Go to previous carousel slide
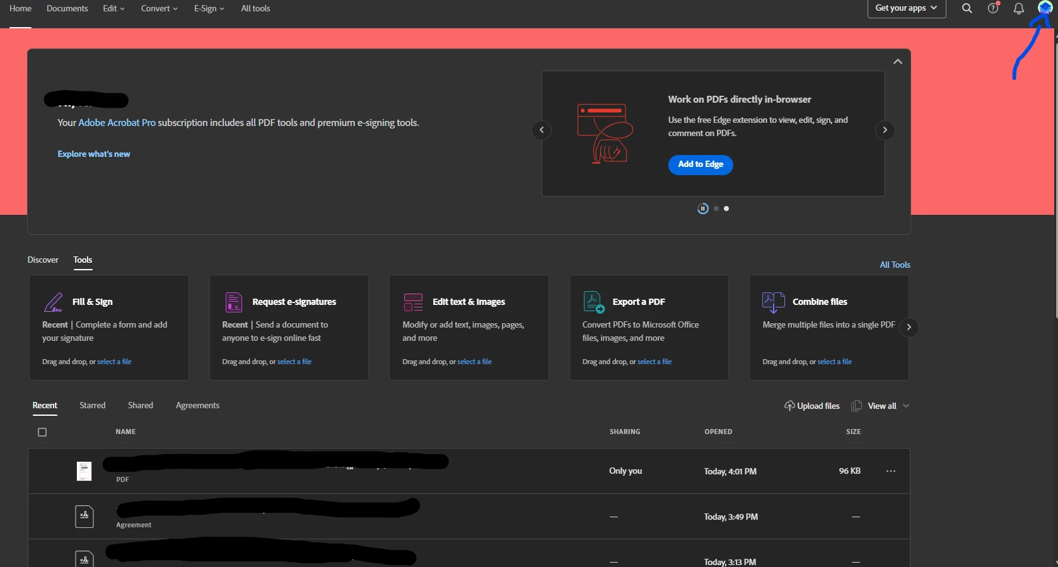 542,130
